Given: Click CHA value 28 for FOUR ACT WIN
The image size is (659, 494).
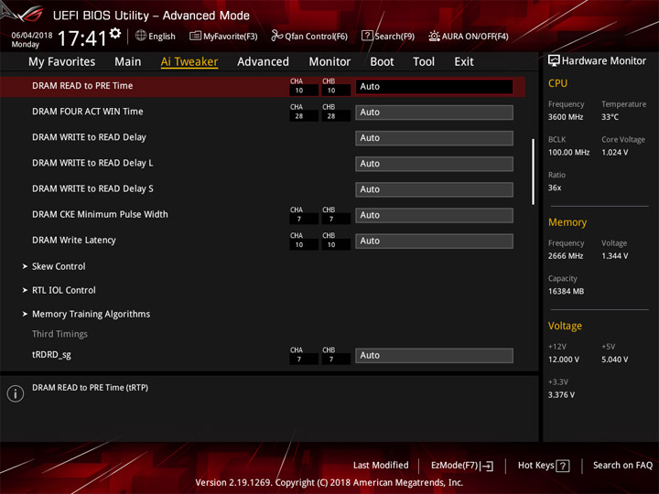Looking at the screenshot, I should pos(304,116).
